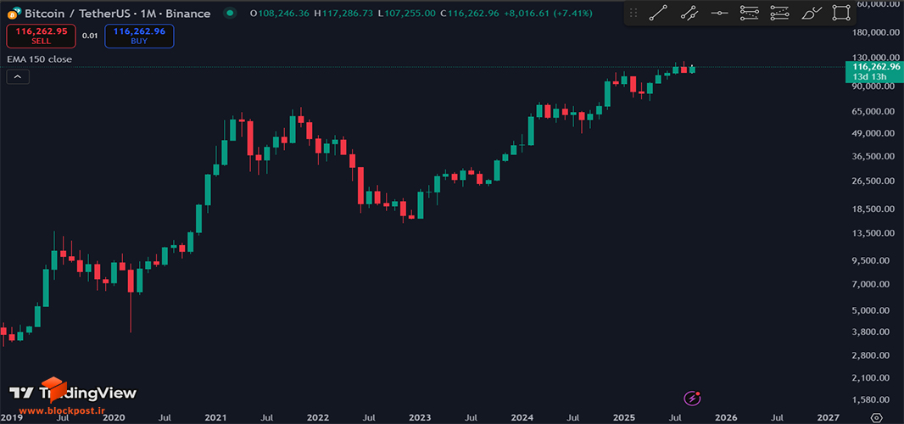904x424 pixels.
Task: Select the Fib Retracement tool
Action: click(x=750, y=13)
